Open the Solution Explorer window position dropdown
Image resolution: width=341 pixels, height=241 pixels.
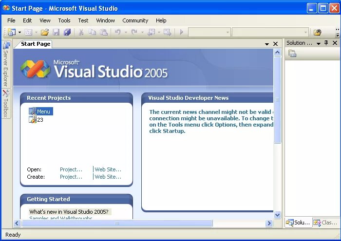[x=319, y=43]
